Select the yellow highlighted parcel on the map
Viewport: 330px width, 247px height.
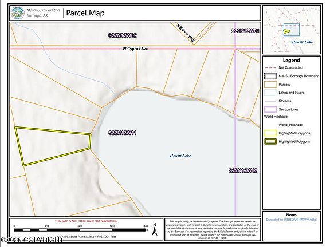[53, 145]
